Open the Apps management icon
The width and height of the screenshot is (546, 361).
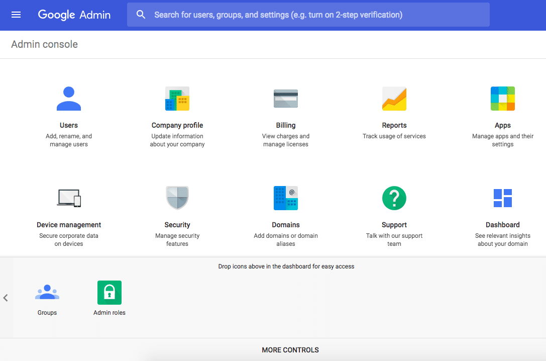tap(502, 99)
